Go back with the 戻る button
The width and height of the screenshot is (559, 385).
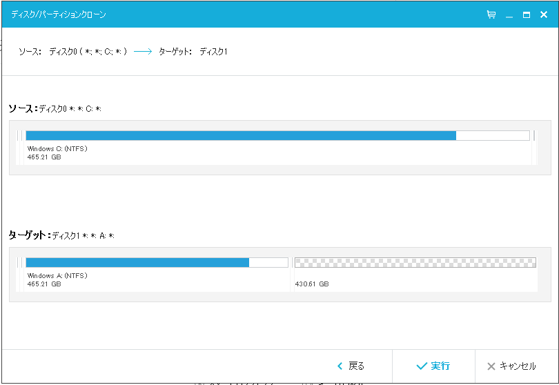(x=351, y=366)
